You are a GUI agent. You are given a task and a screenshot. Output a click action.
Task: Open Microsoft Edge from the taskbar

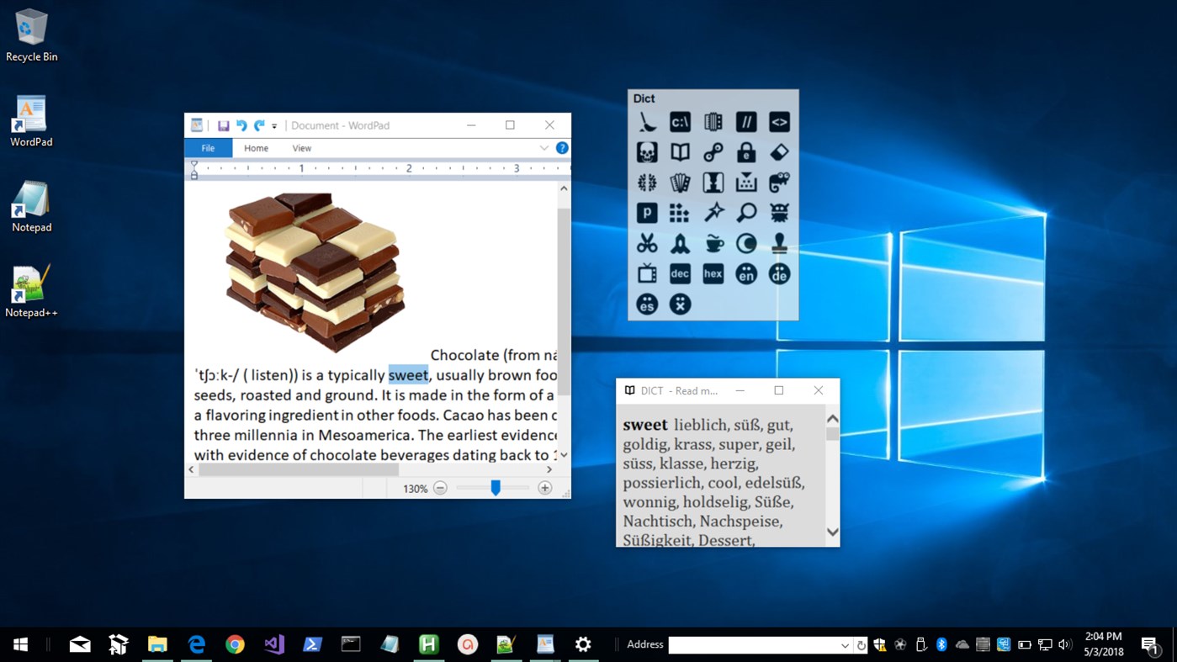tap(196, 644)
